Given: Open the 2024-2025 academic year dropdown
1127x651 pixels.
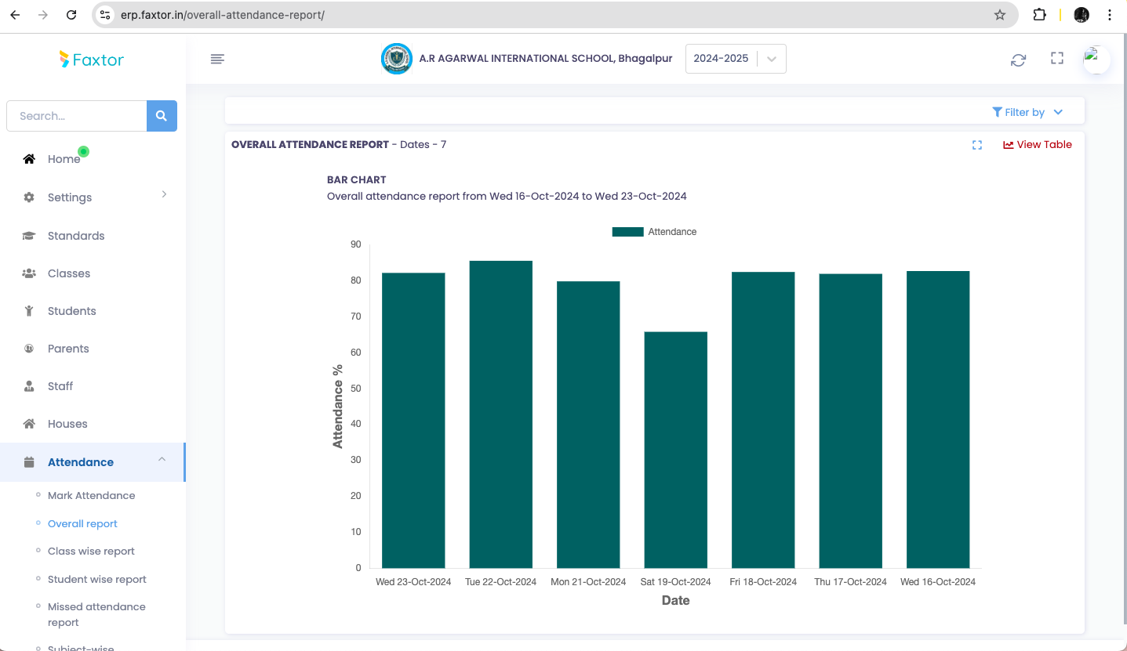Looking at the screenshot, I should click(735, 59).
